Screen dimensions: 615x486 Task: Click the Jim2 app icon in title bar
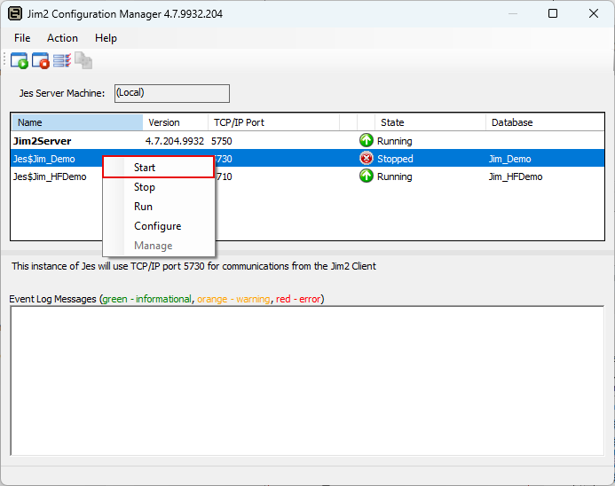tap(15, 13)
